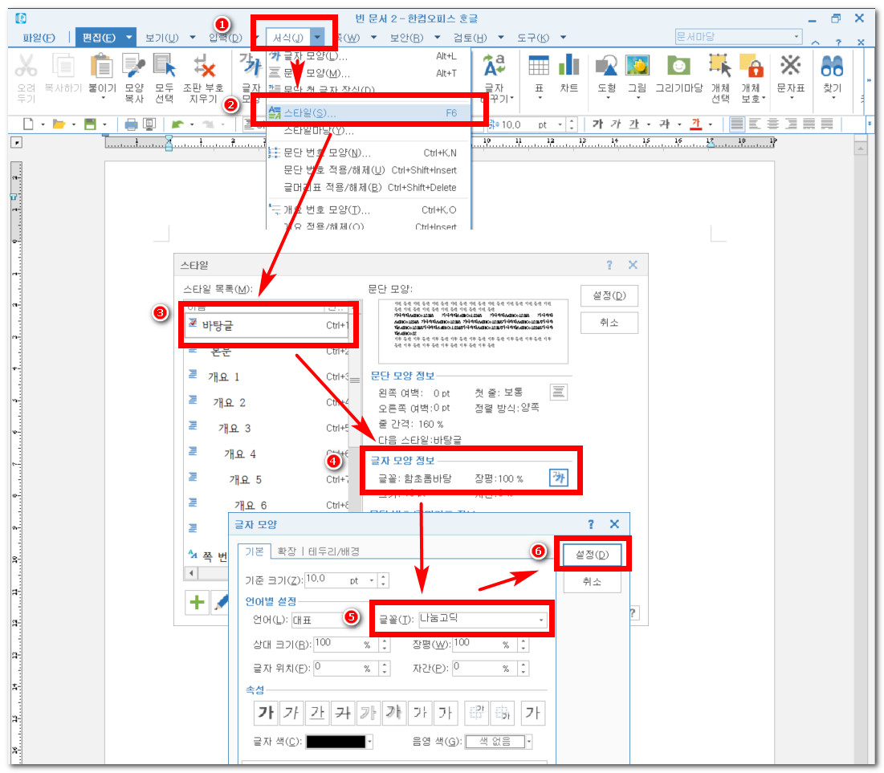Click 설정(D) in the 글자 모양 dialog
The width and height of the screenshot is (884, 773).
click(592, 554)
